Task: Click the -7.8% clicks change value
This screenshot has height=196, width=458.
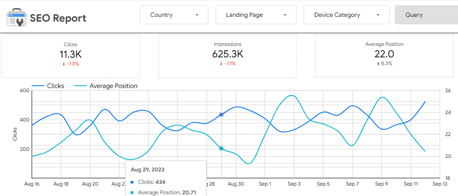Action: [73, 64]
